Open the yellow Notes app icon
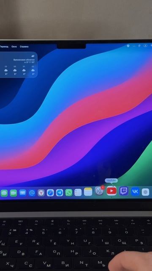The image size is (152, 271). (88, 192)
